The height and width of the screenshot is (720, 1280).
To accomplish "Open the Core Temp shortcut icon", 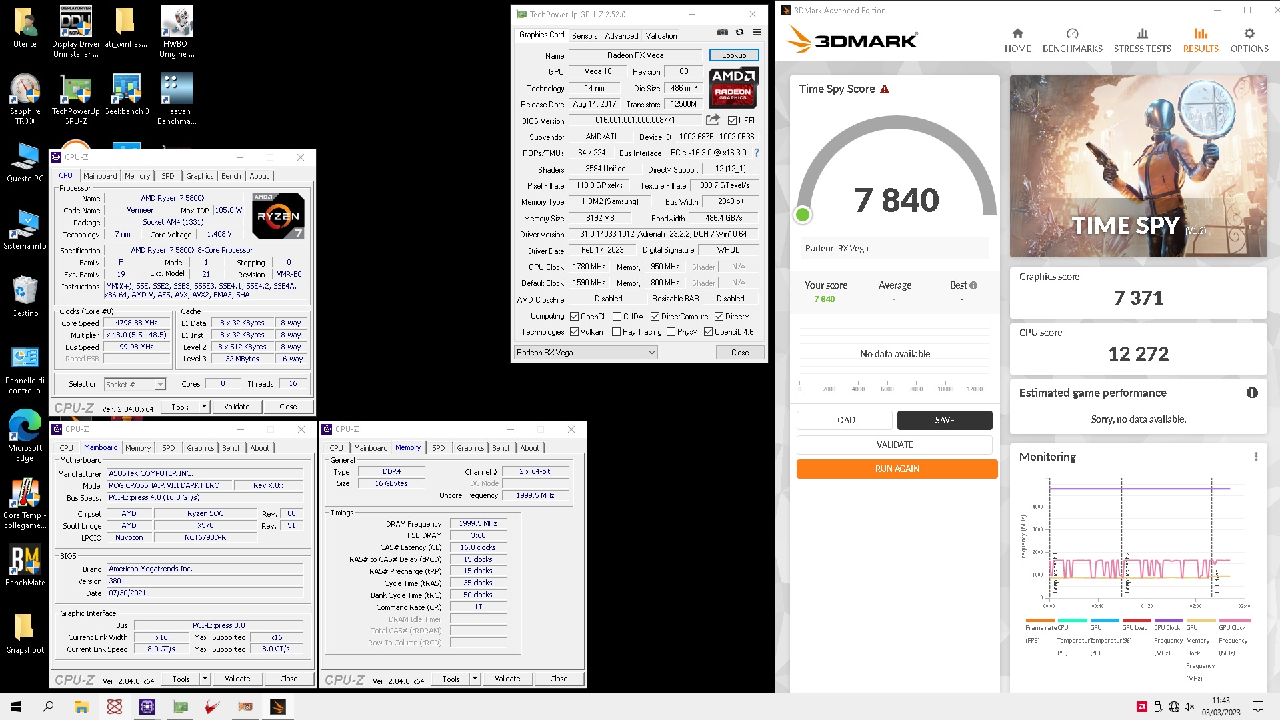I will 25,503.
